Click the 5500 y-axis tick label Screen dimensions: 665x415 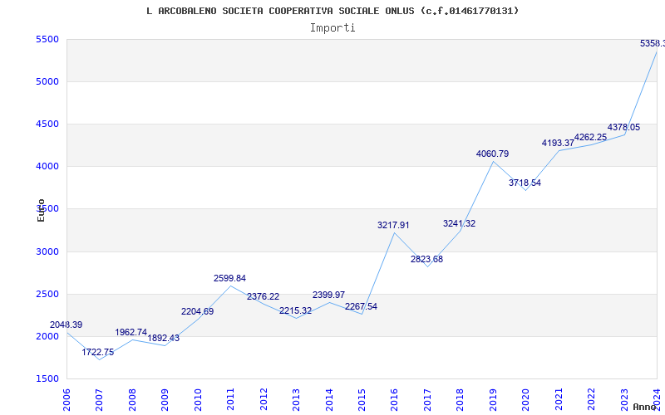(47, 40)
